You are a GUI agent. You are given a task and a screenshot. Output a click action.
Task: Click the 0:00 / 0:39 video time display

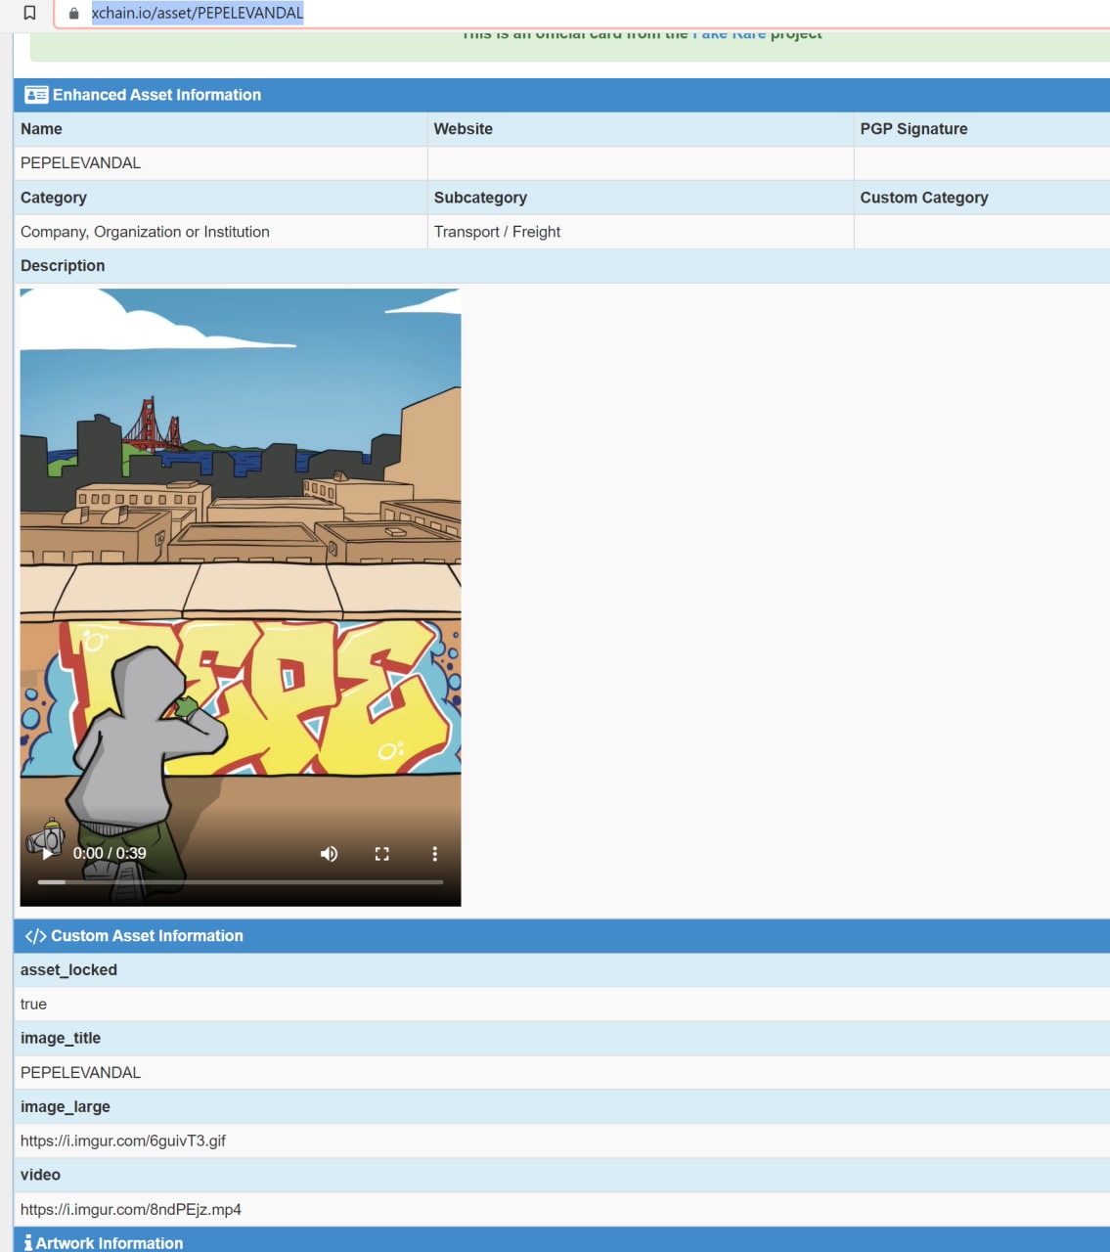point(110,854)
